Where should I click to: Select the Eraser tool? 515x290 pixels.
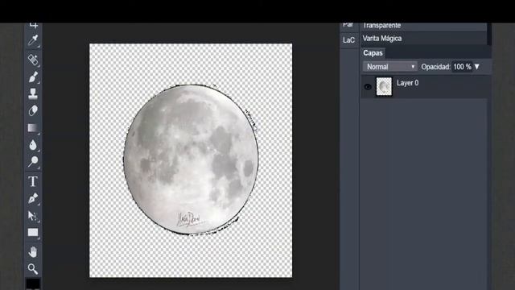[x=33, y=110]
